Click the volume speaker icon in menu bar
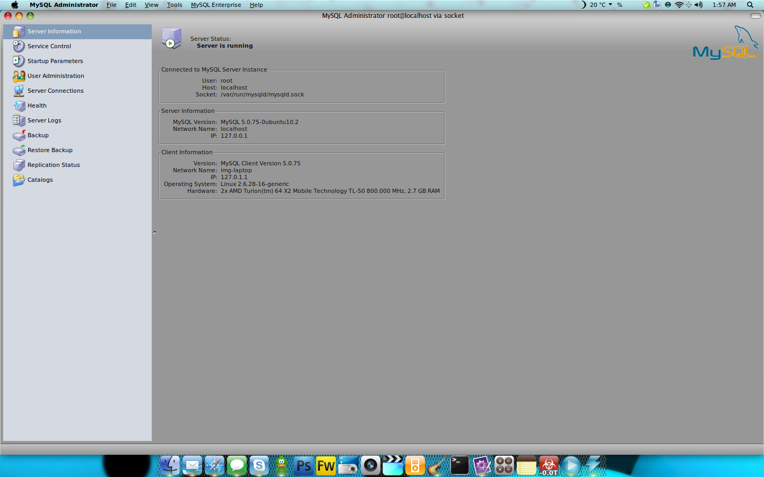Screen dimensions: 764x477 tap(699, 5)
